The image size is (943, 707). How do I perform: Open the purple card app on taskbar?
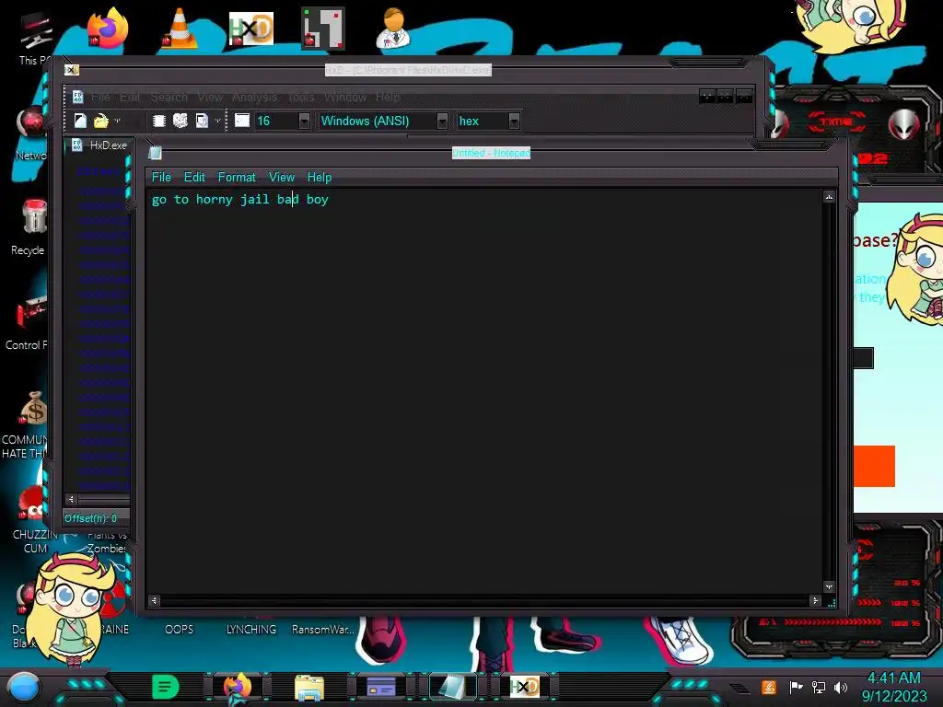coord(380,687)
